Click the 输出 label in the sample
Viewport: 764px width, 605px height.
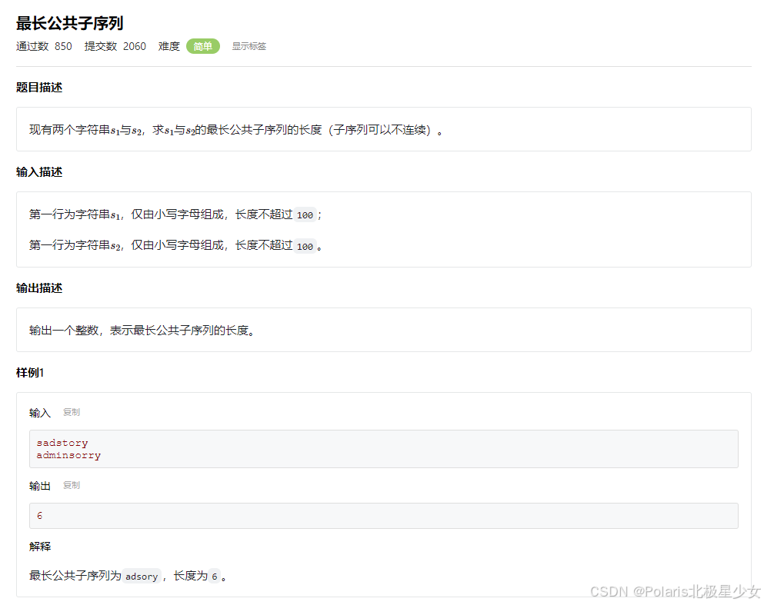(39, 486)
